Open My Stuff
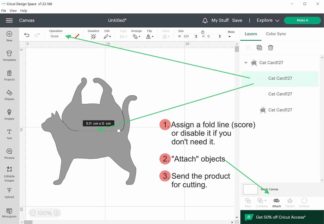This screenshot has height=224, width=324. coord(220,20)
